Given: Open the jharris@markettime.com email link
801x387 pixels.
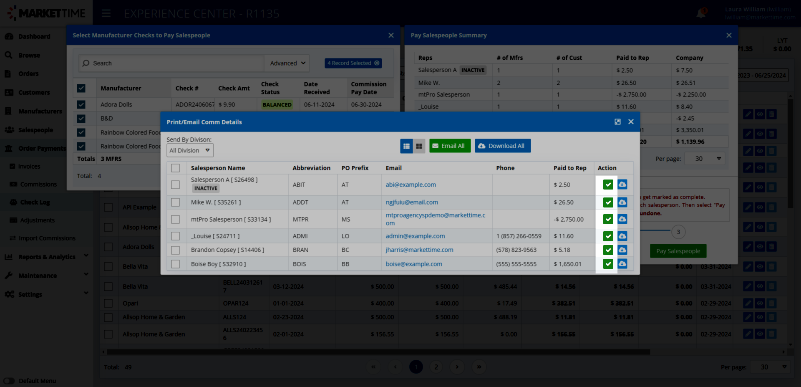Looking at the screenshot, I should (420, 250).
